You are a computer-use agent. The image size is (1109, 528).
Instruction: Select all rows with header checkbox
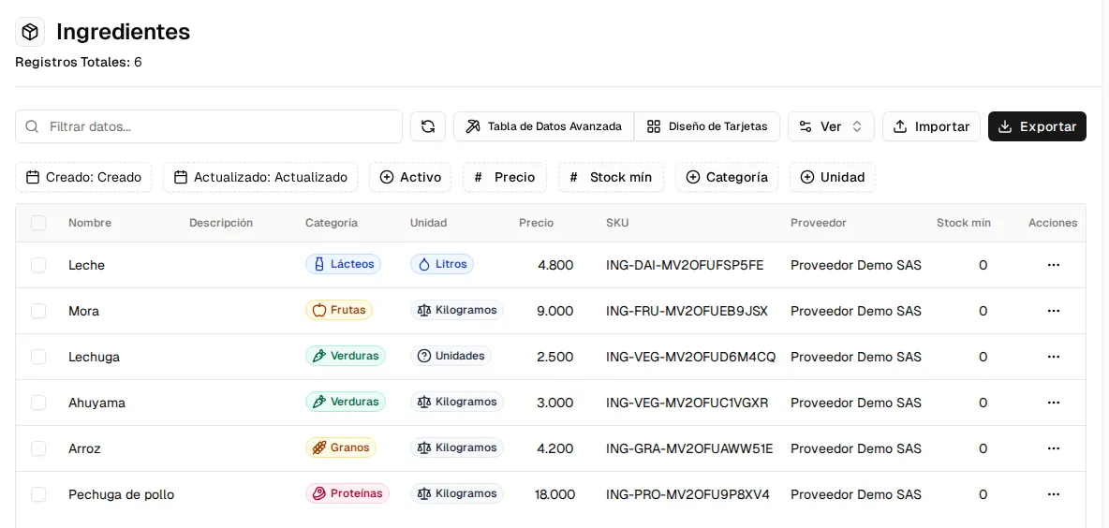38,224
